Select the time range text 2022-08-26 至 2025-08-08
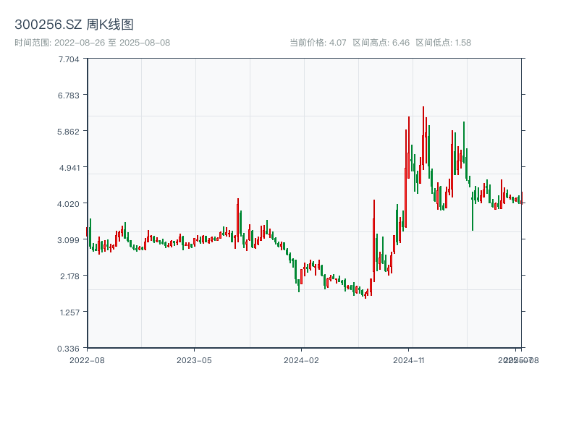The image size is (579, 434). [x=112, y=43]
